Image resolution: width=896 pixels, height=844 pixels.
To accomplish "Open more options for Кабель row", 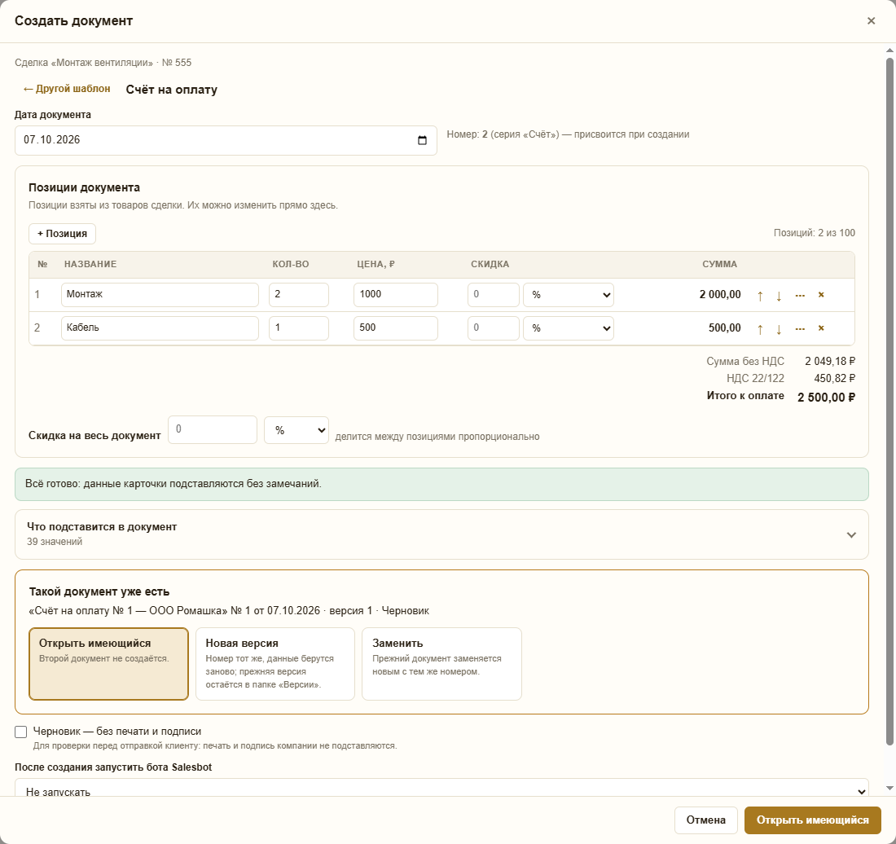I will (800, 328).
